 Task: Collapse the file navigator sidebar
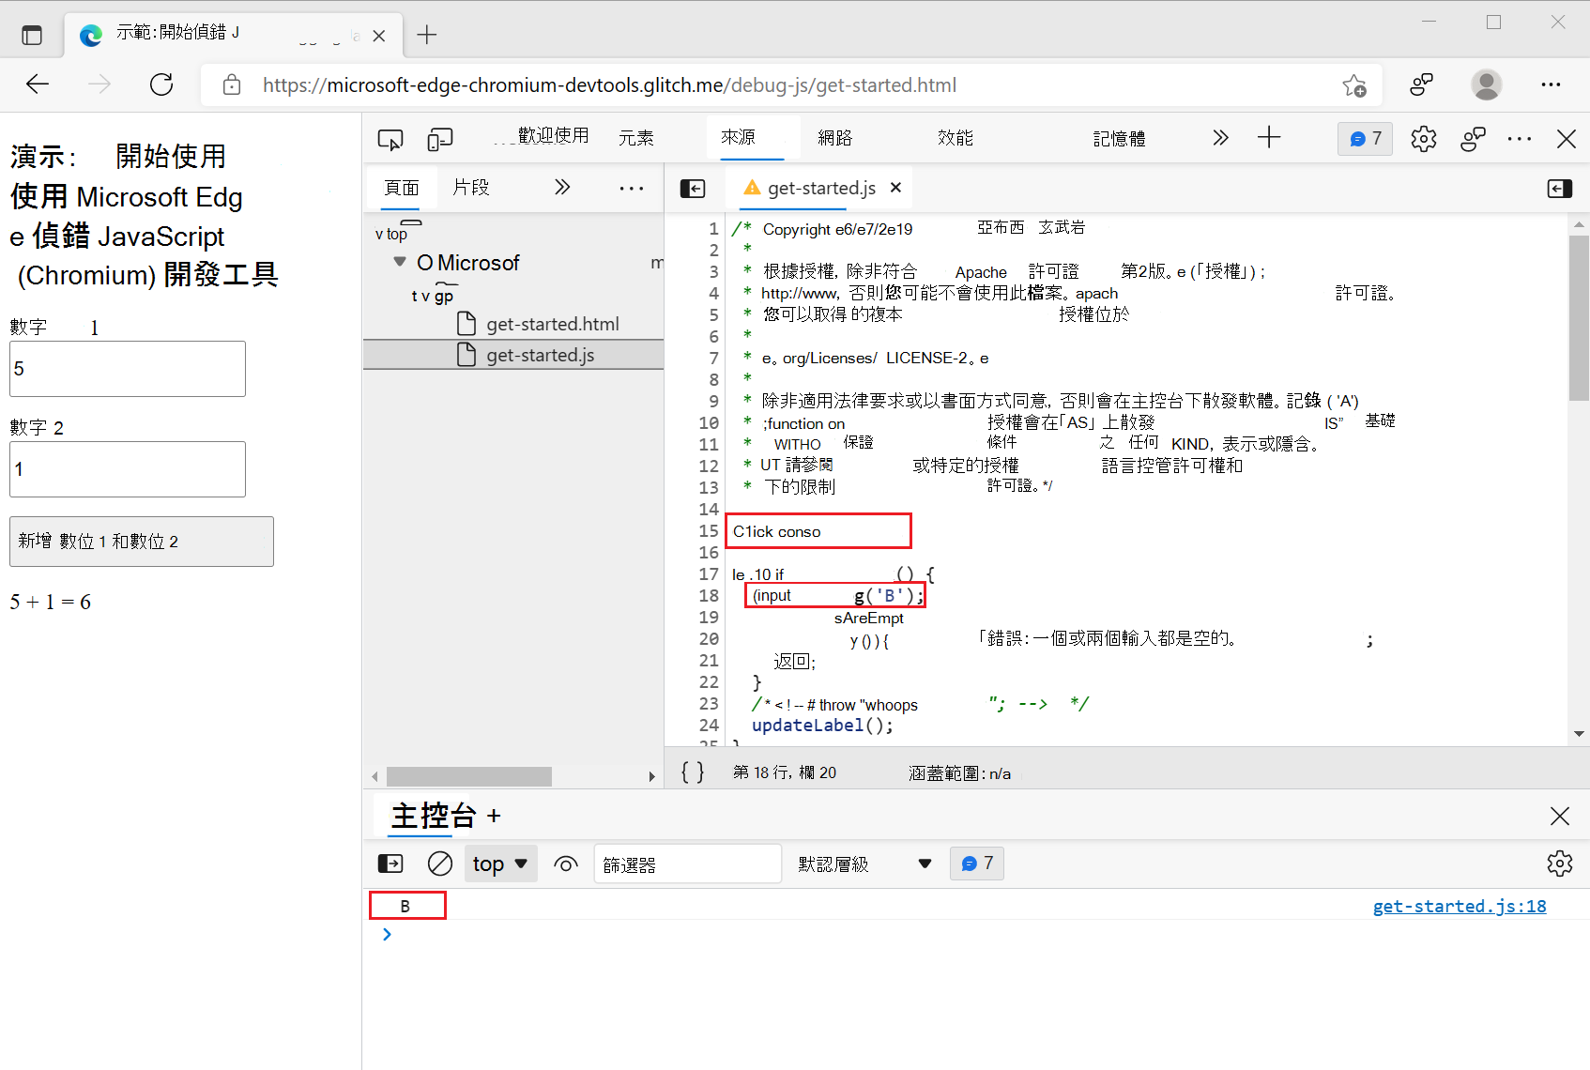coord(693,188)
